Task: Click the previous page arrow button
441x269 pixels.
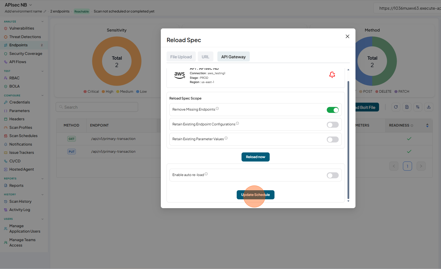Action: tap(394, 166)
